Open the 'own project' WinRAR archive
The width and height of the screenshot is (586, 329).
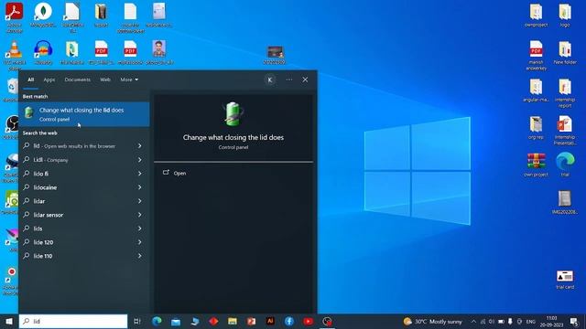coord(536,164)
